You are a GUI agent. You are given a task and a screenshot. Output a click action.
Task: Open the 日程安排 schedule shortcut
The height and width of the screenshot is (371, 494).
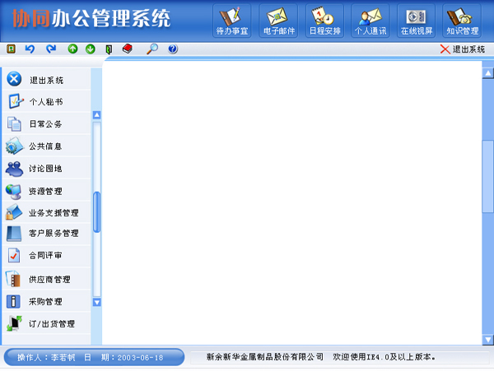tap(325, 21)
